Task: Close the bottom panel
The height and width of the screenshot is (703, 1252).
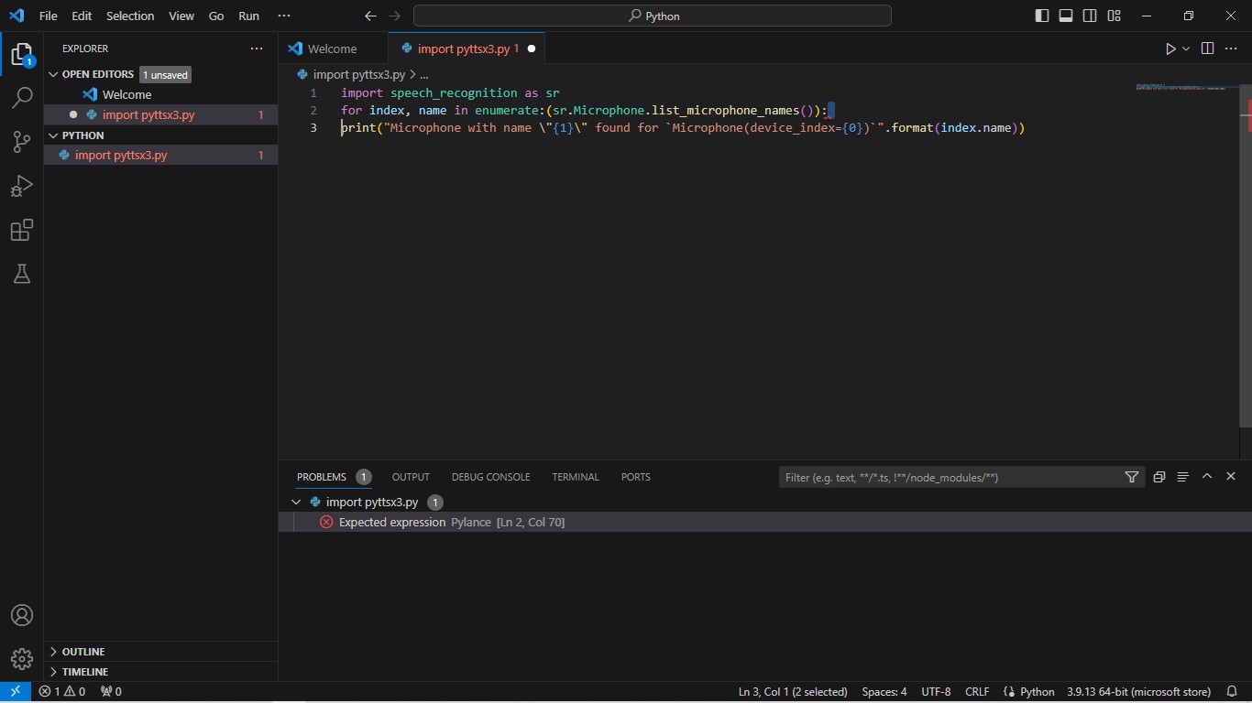Action: coord(1231,477)
